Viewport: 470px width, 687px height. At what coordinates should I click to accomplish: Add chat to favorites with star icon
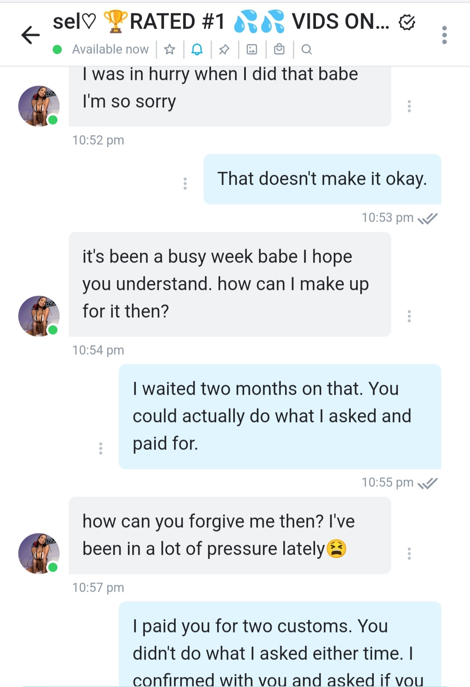pos(170,50)
